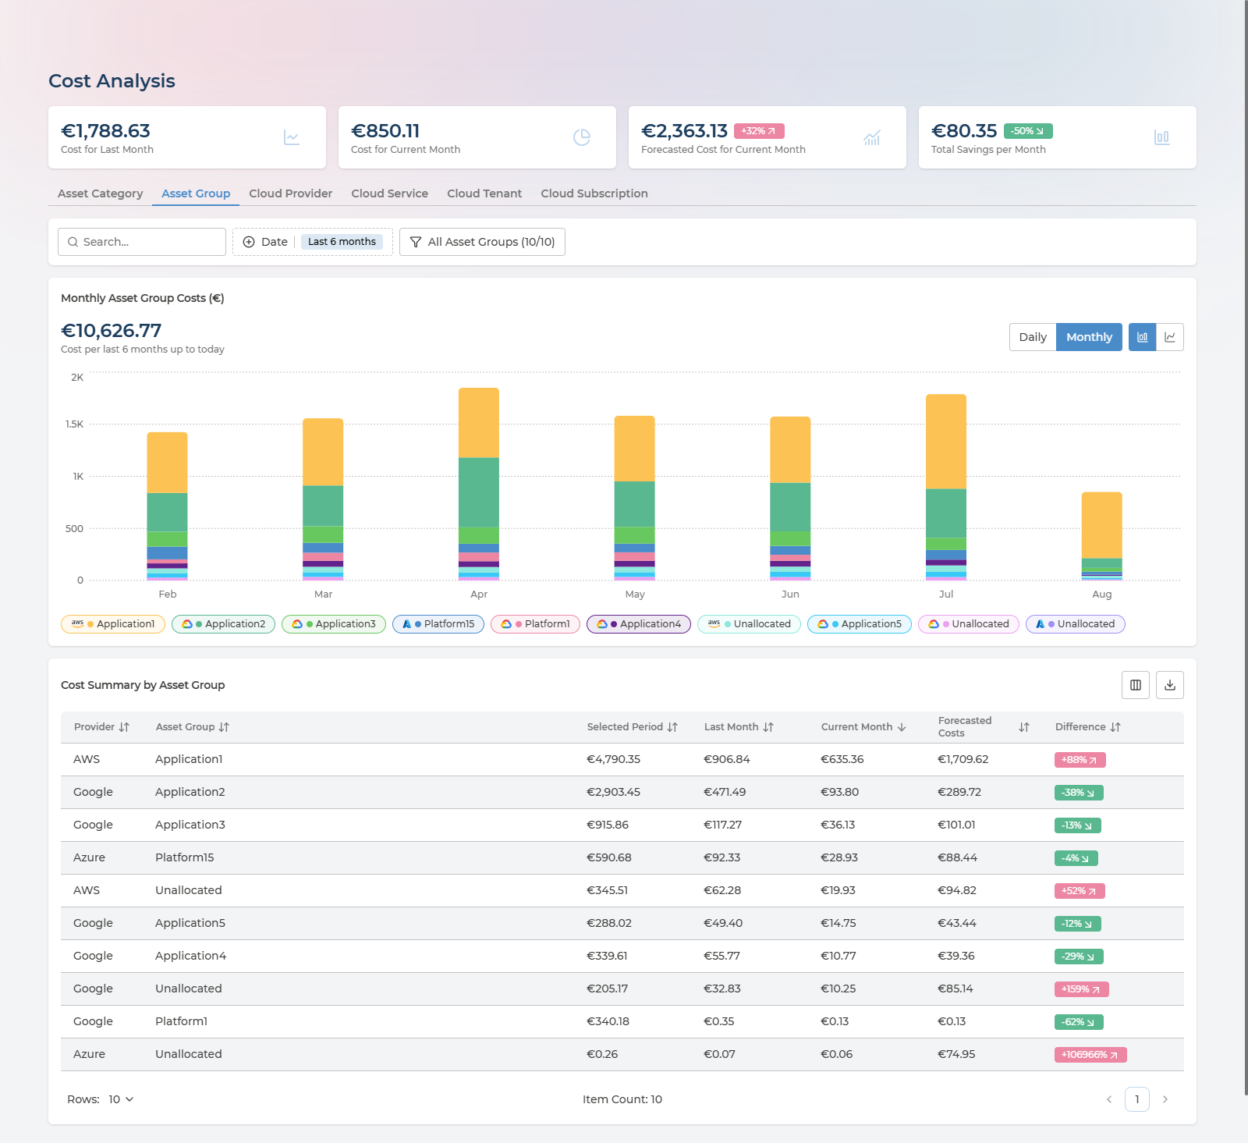Toggle Application3 legend series
The height and width of the screenshot is (1143, 1248).
point(334,624)
